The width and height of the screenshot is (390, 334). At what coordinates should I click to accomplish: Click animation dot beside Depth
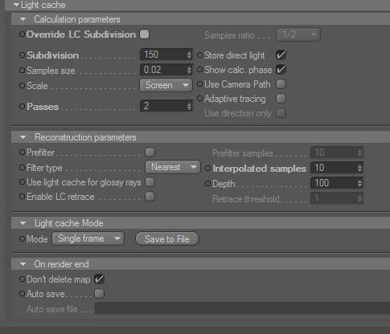[208, 184]
